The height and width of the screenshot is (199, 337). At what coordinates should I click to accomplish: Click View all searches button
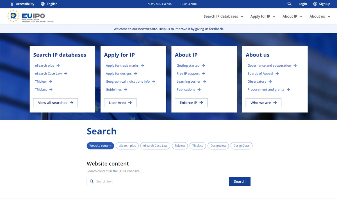tap(55, 103)
